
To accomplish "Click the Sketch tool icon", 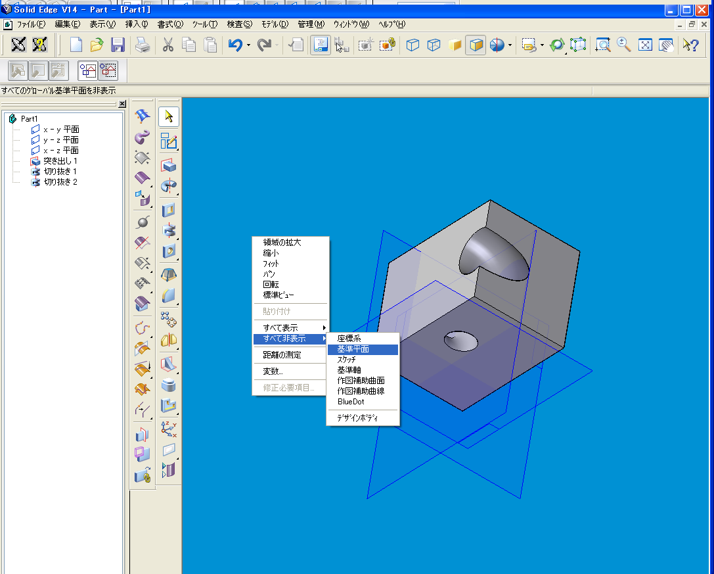I will point(168,141).
